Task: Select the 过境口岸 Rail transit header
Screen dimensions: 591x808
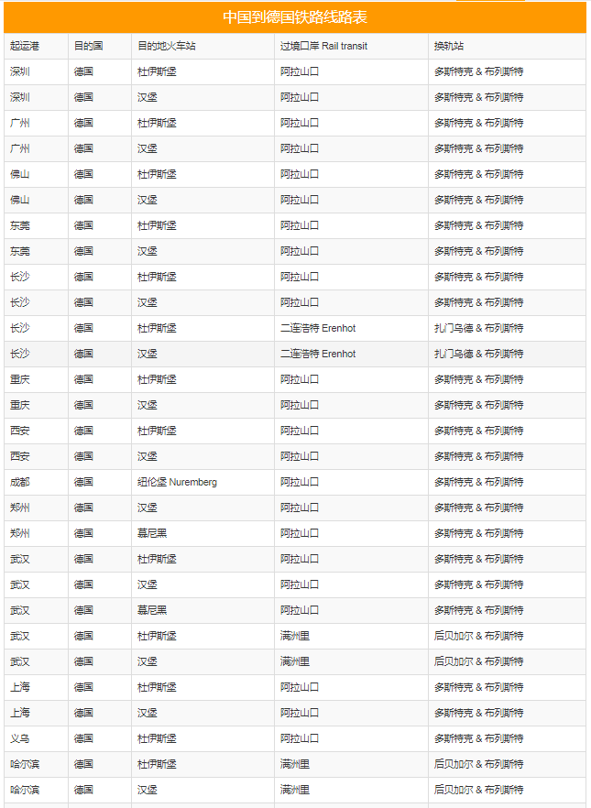Action: coord(324,46)
